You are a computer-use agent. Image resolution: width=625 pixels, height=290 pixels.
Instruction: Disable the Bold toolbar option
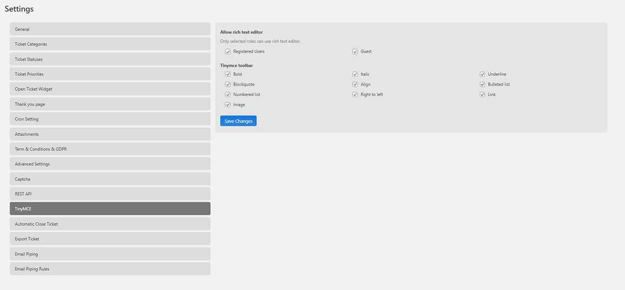(228, 74)
